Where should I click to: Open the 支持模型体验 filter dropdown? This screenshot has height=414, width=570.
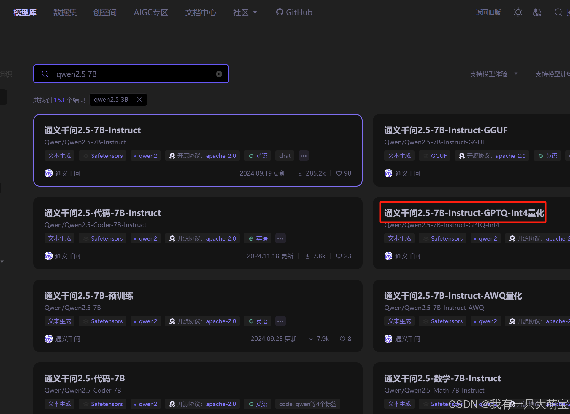tap(493, 74)
